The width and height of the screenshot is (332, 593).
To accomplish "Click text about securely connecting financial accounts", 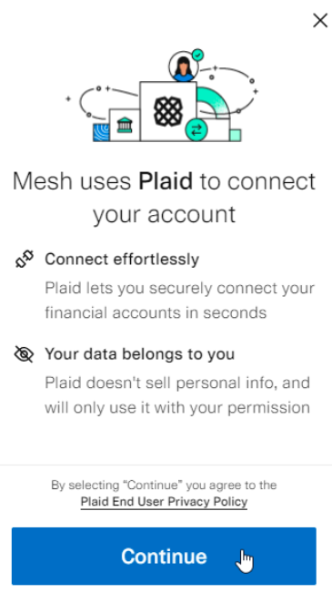I will 179,301.
